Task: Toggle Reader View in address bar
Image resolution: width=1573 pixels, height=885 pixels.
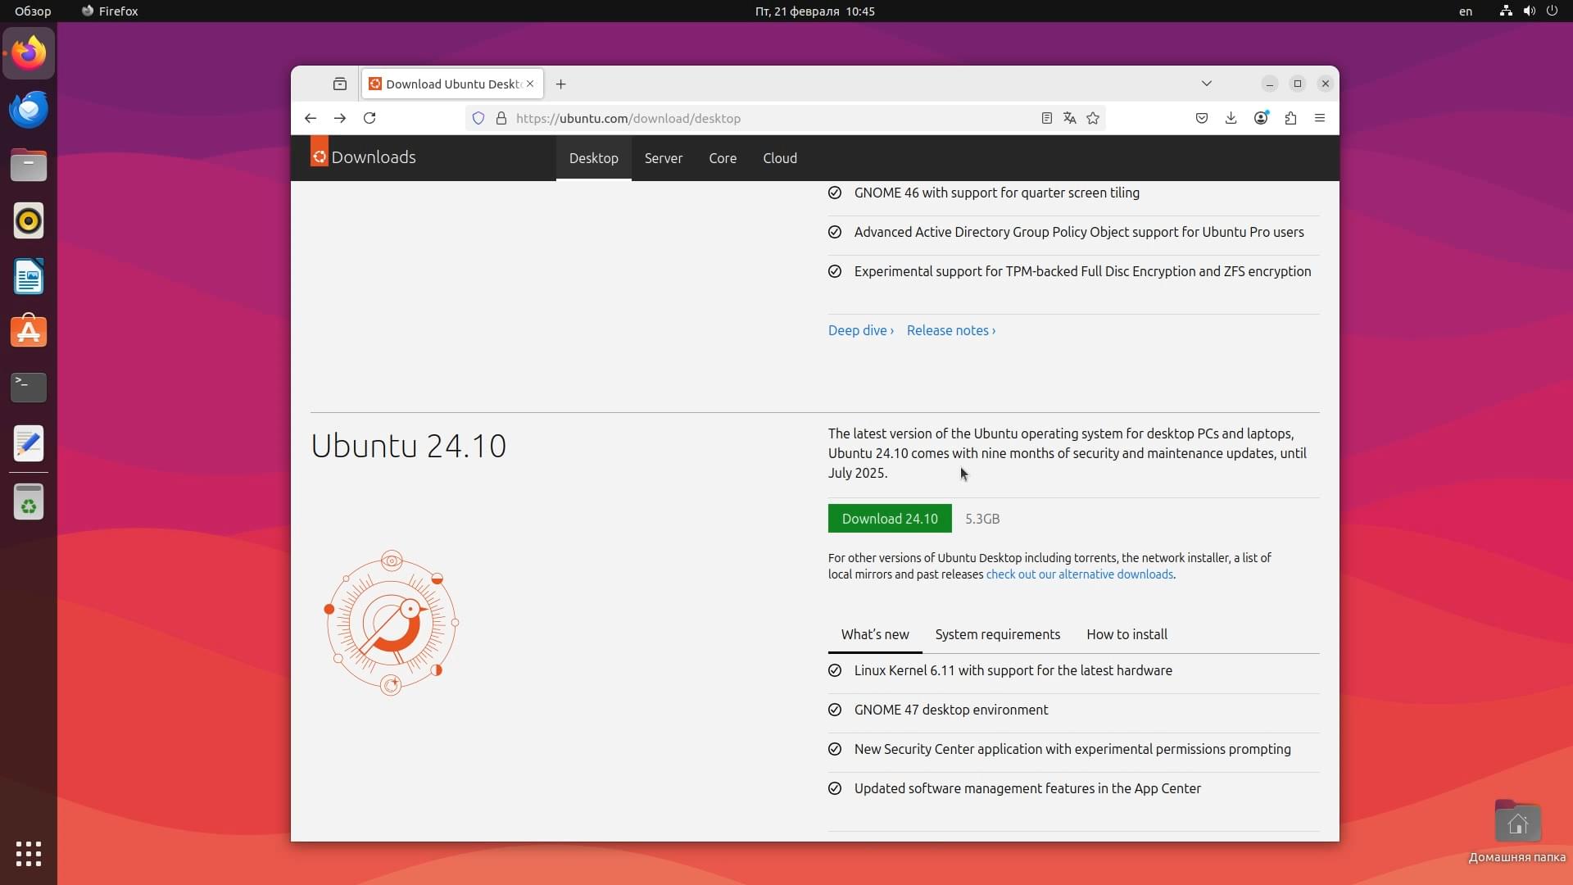Action: [1046, 118]
